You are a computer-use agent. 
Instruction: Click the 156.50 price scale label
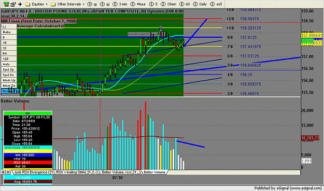point(307,68)
